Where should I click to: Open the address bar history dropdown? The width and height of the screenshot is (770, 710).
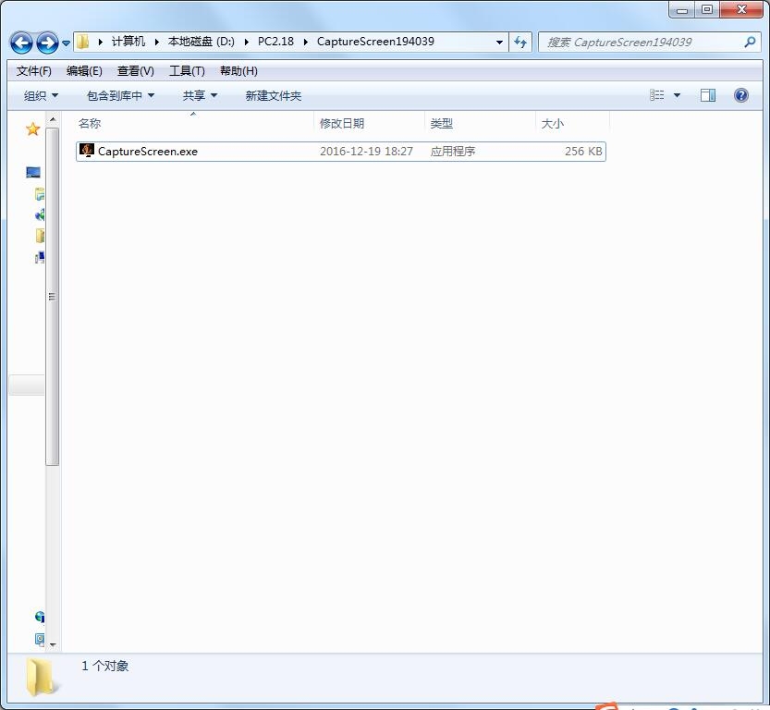(x=500, y=43)
